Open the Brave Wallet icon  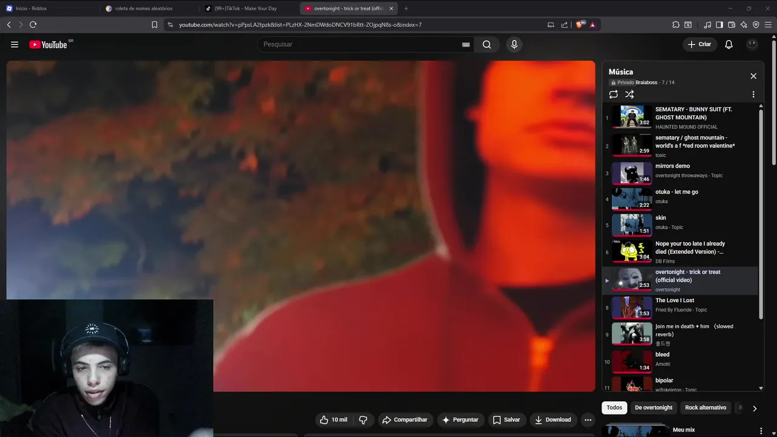point(731,25)
